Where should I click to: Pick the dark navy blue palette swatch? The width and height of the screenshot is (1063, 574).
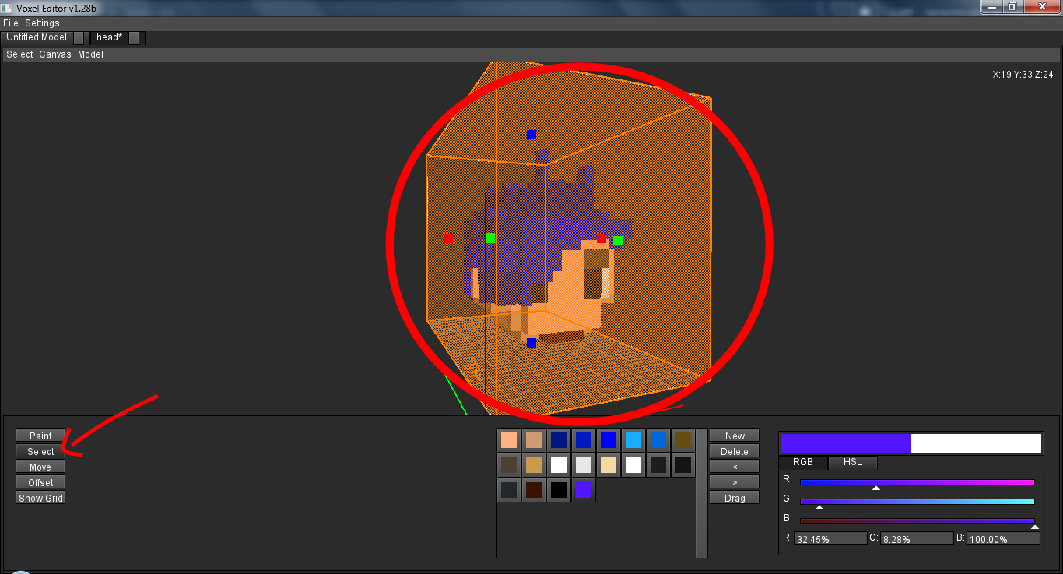point(559,440)
